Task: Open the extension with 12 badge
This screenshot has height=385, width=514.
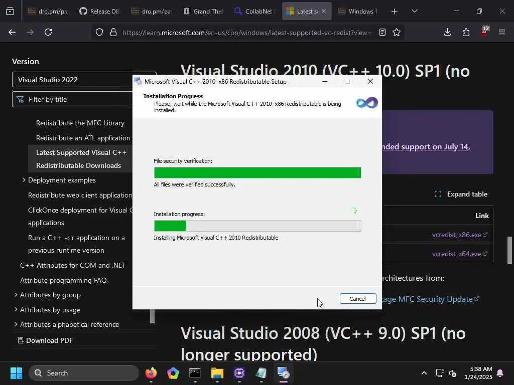Action: [484, 32]
